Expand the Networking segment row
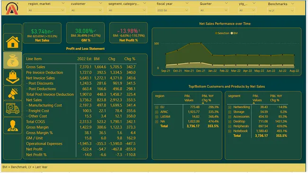The width and height of the screenshot is (308, 173). tap(230, 107)
